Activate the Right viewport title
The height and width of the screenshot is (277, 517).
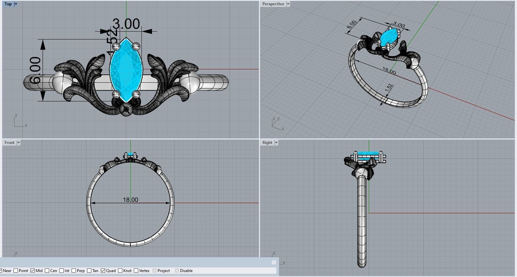(x=267, y=143)
